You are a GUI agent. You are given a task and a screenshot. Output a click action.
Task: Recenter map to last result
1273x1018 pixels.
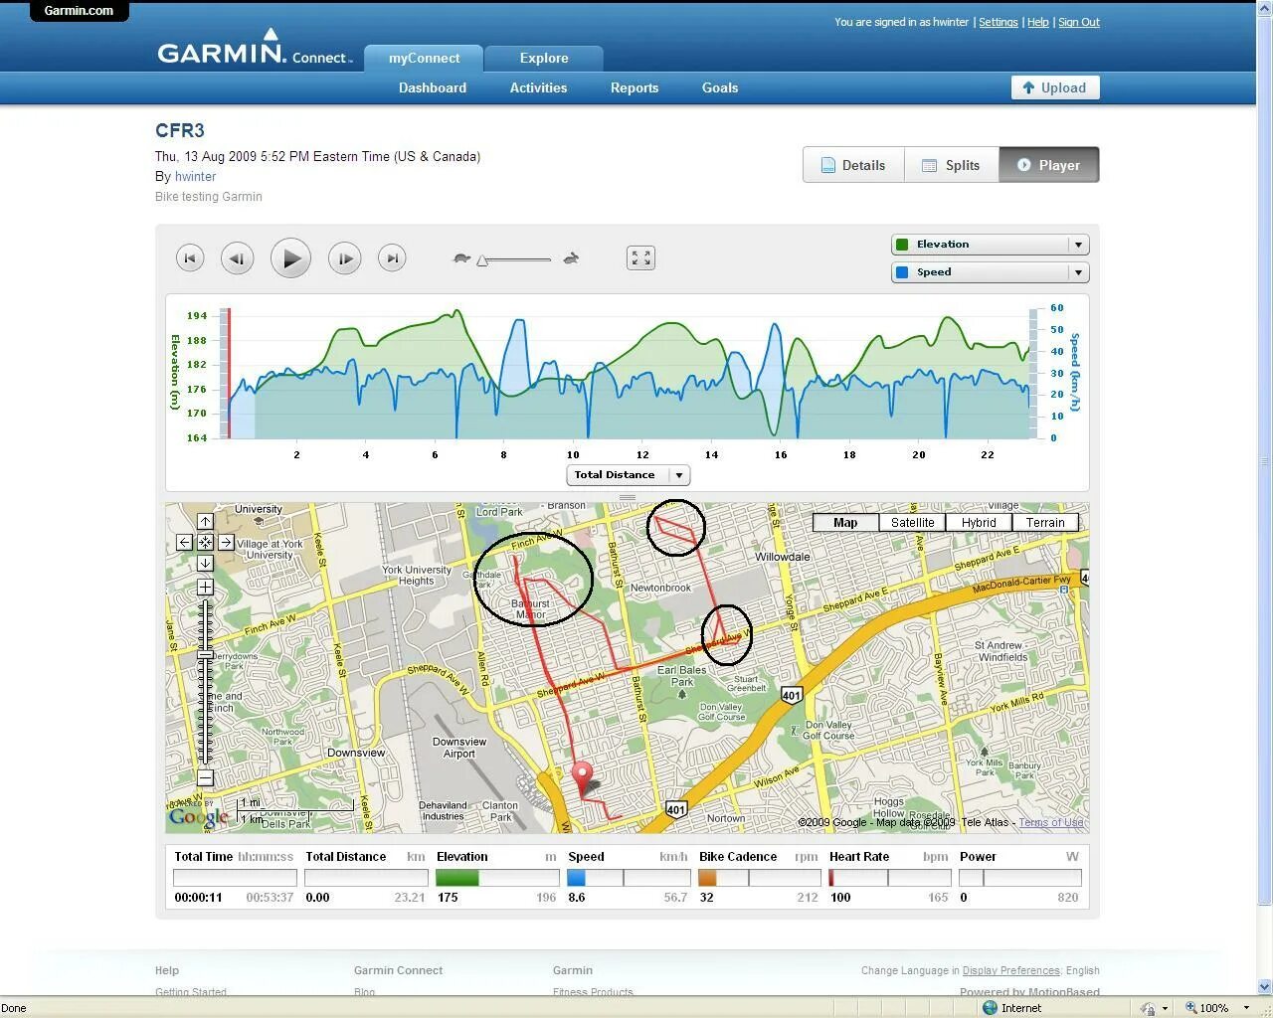click(x=205, y=543)
